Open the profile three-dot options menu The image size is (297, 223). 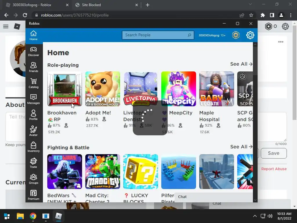[281, 42]
